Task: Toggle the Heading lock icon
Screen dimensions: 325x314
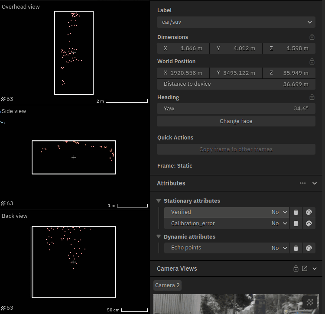Action: [x=312, y=97]
